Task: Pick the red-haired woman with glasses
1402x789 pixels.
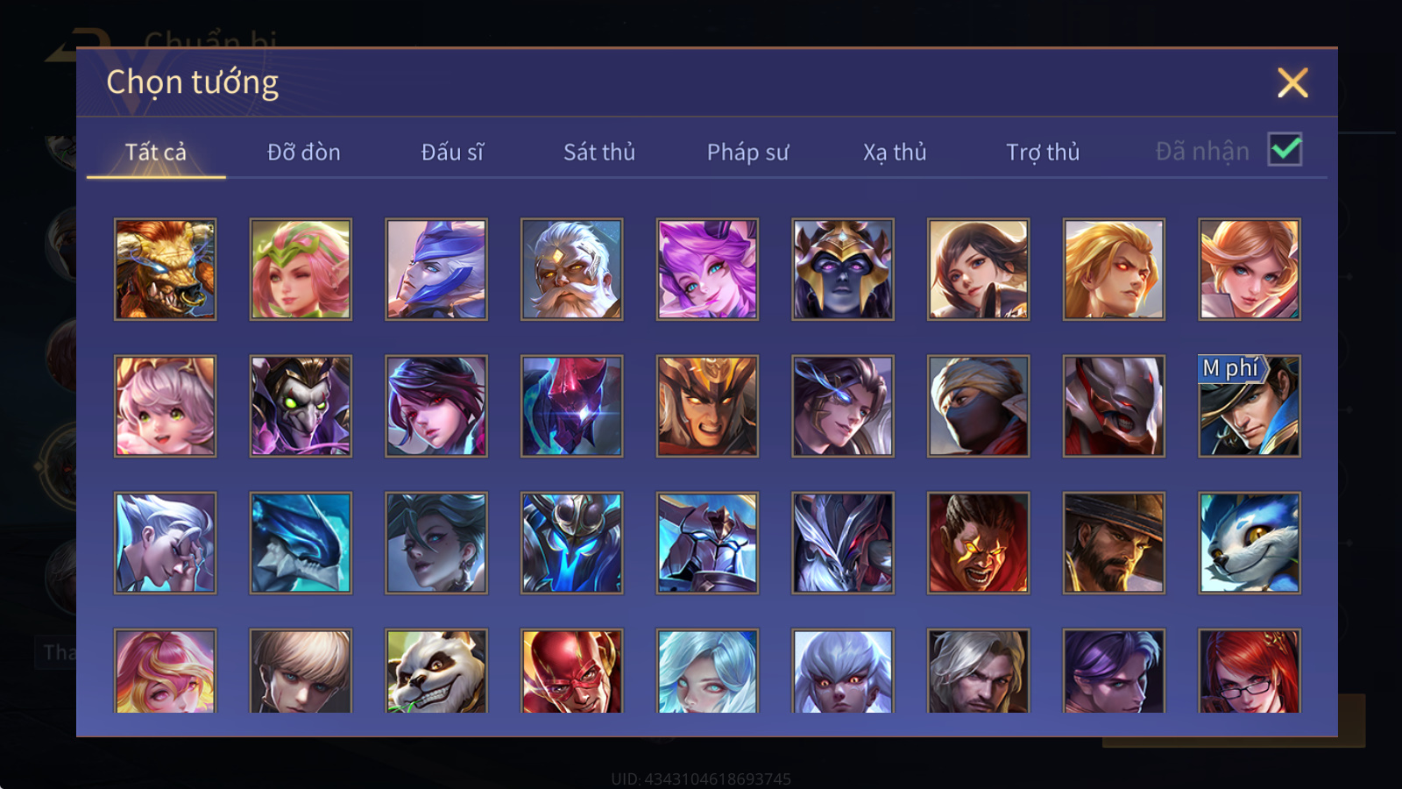Action: 1250,671
